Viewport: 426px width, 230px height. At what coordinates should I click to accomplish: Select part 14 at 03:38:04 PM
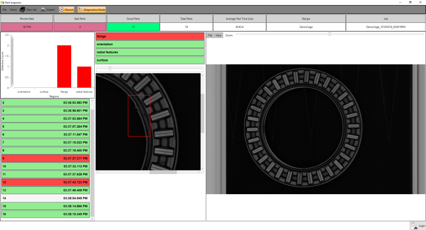[x=47, y=198]
